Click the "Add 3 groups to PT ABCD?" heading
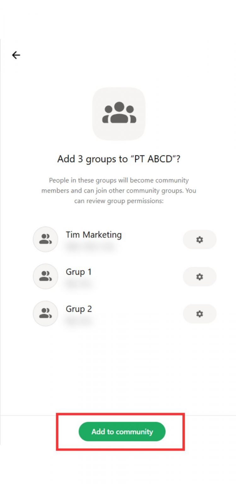This screenshot has height=484, width=236. click(119, 159)
